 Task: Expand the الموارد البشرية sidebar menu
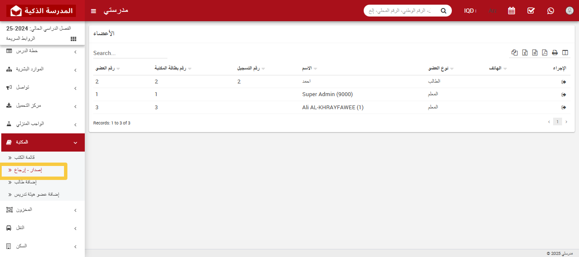point(42,69)
